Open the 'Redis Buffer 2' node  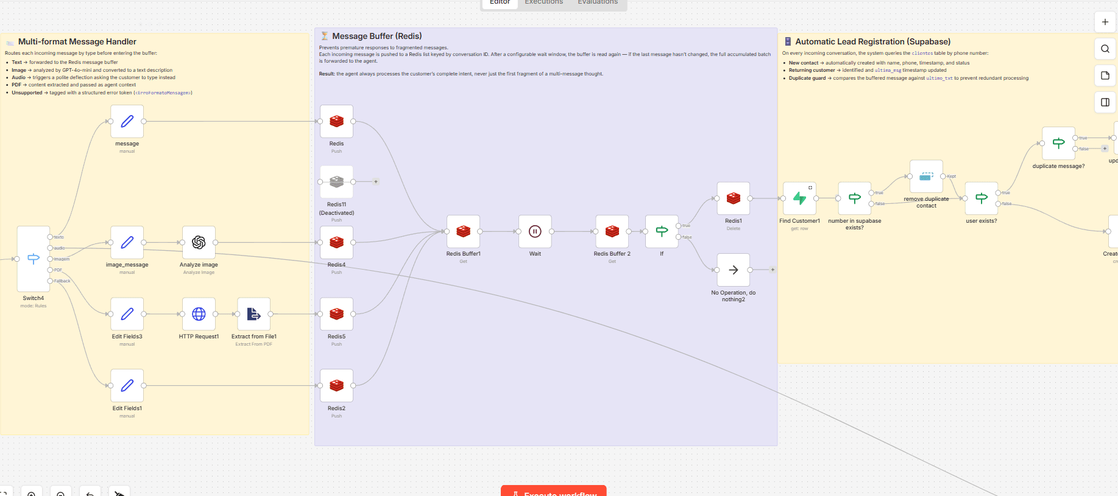[x=612, y=231]
